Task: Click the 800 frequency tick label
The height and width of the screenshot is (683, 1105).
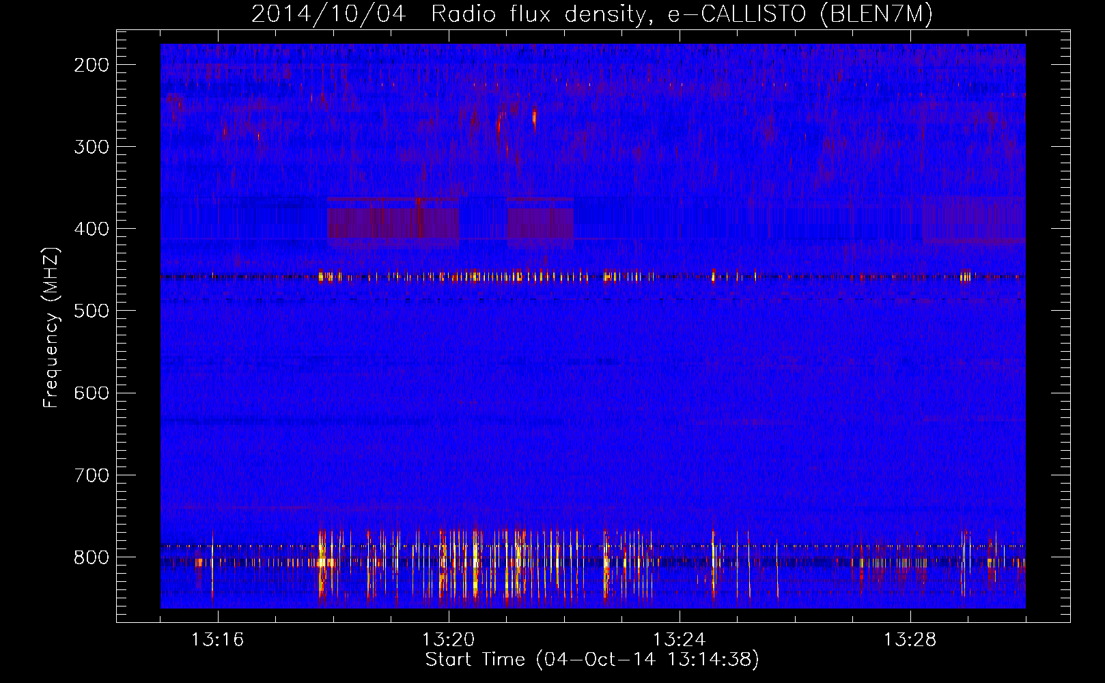Action: click(x=92, y=557)
